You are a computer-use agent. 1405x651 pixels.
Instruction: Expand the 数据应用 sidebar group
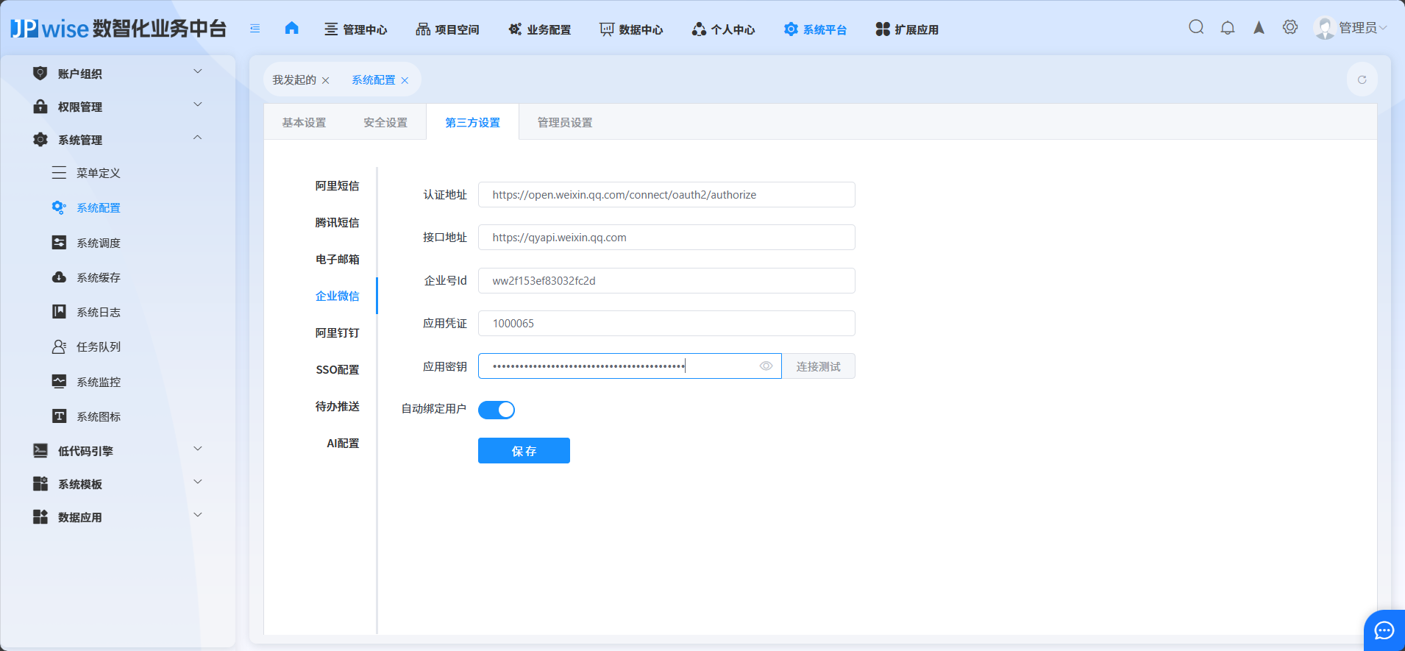click(197, 515)
